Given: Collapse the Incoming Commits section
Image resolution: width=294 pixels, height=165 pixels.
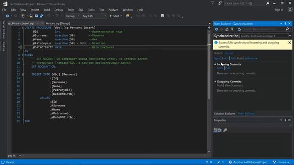Looking at the screenshot, I should (215, 64).
